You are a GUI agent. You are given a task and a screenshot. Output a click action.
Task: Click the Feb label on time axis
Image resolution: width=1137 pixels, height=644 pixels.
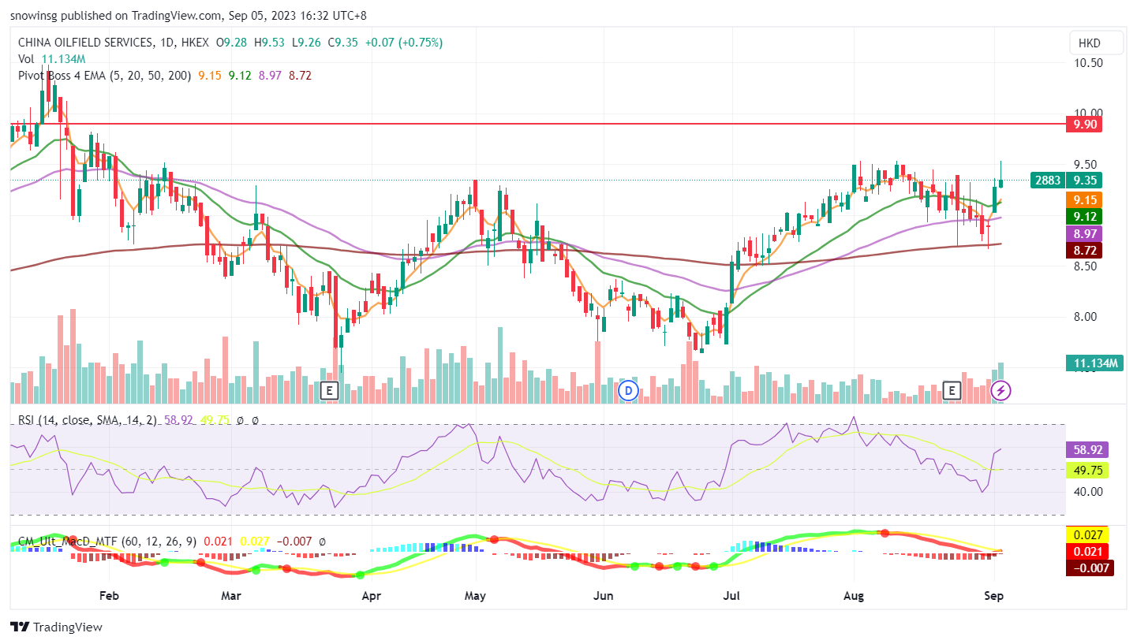coord(109,597)
